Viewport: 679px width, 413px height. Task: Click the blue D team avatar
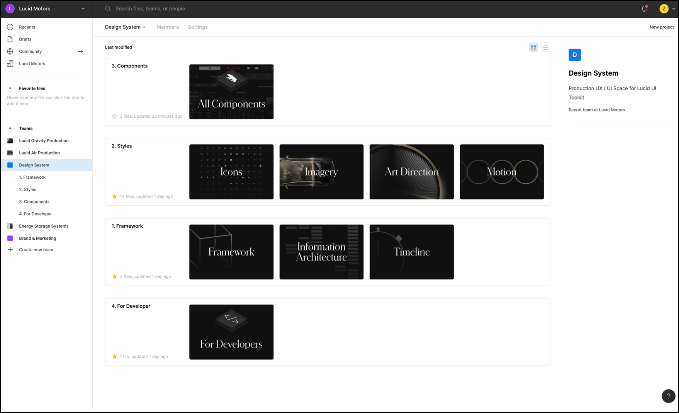(575, 55)
